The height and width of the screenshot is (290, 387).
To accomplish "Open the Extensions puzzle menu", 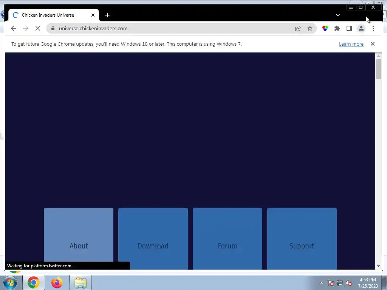I will coord(337,28).
